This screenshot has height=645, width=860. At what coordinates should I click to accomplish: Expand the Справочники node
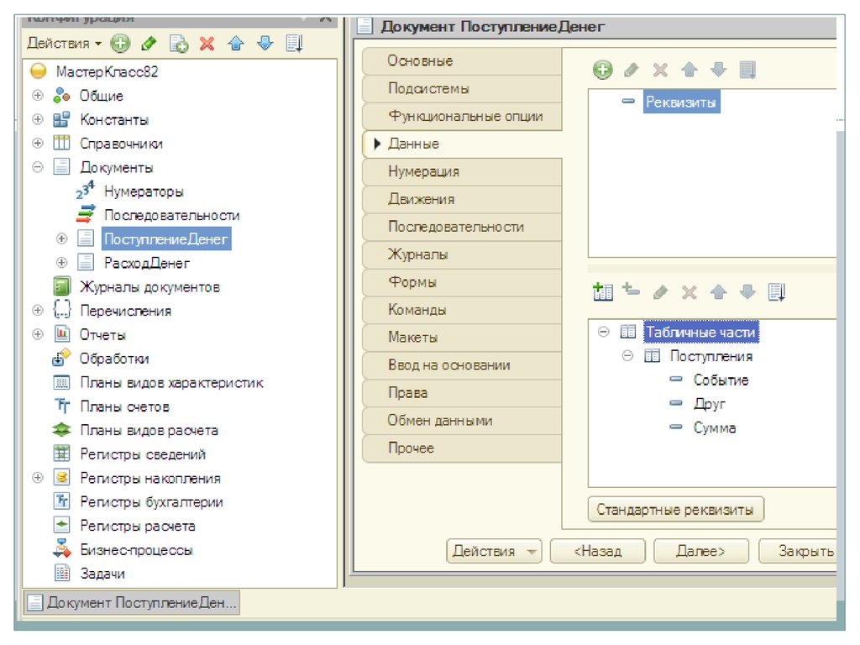point(37,143)
